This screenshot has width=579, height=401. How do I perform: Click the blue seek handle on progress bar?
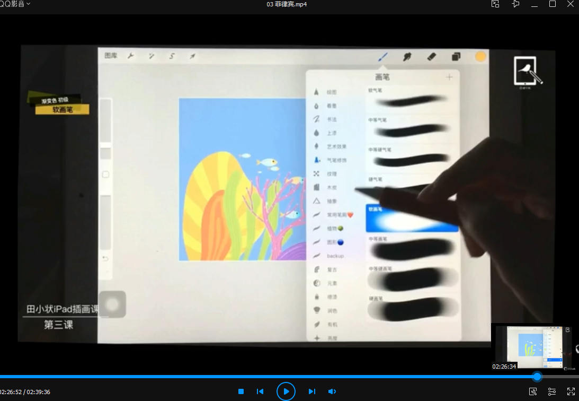click(537, 377)
